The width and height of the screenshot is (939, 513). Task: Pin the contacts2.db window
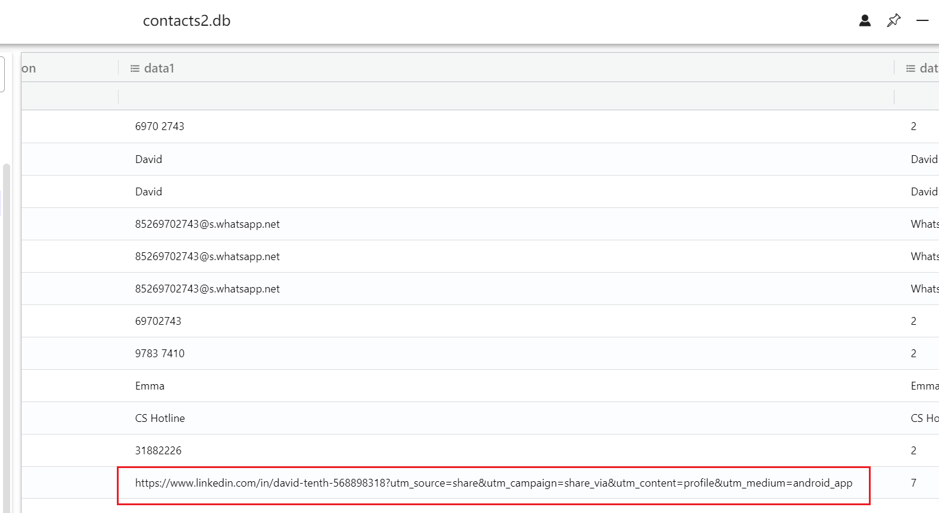coord(893,21)
